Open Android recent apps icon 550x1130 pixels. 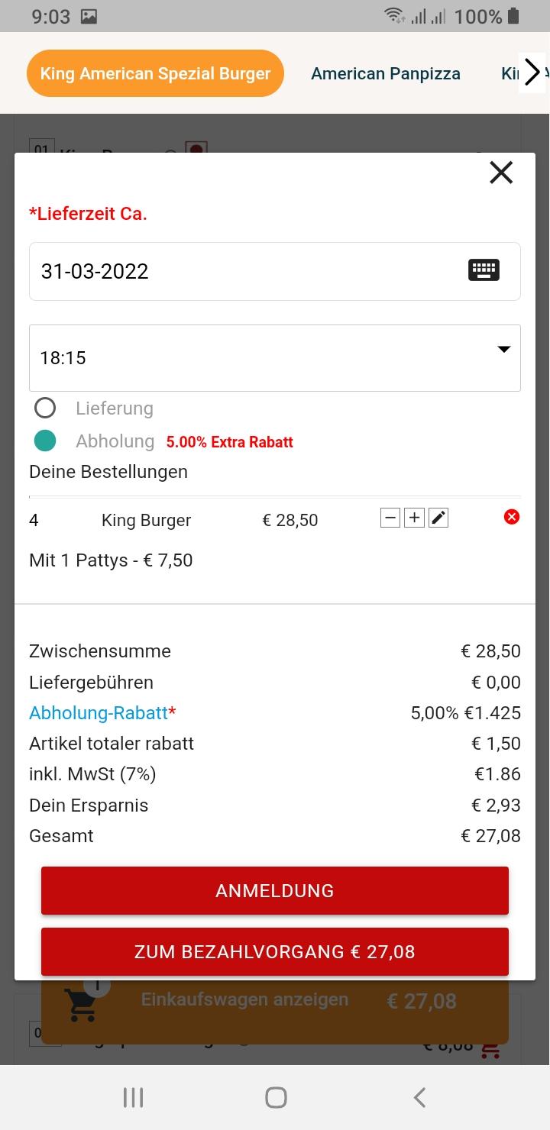point(133,1097)
